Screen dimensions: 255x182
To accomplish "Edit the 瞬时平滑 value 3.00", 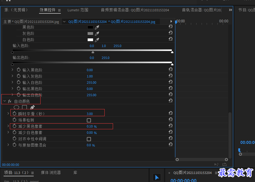I will (90, 114).
